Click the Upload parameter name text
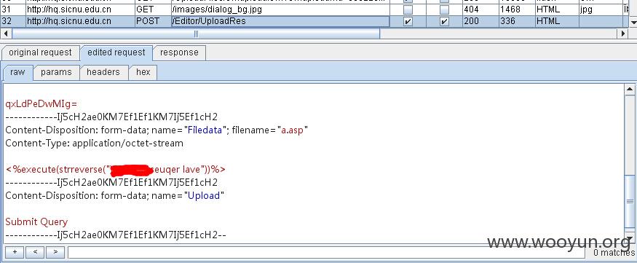637x263 pixels. 204,196
